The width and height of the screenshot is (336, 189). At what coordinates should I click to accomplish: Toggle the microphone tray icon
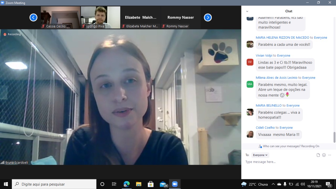pos(285,184)
